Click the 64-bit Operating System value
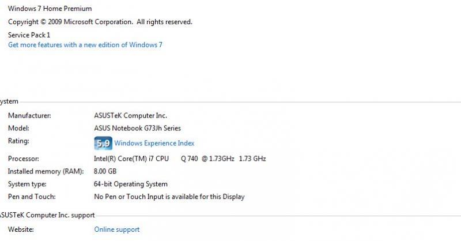Viewport: 461px width, 241px height. [131, 184]
